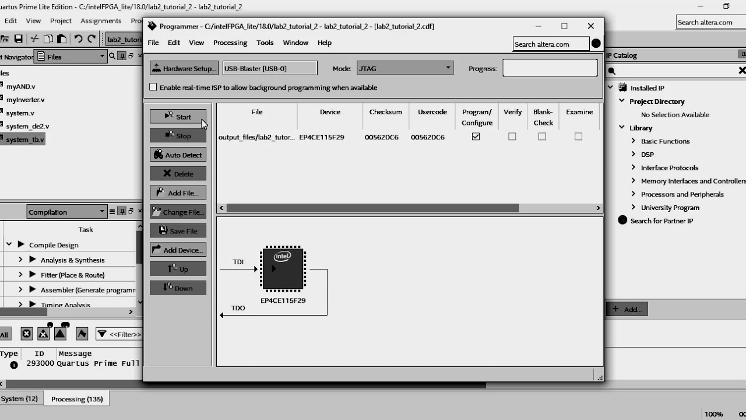The image size is (746, 420).
Task: Click Add File button
Action: click(178, 192)
